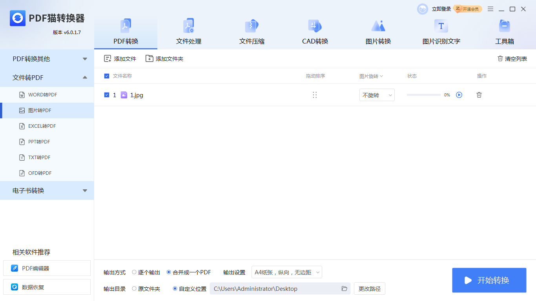Click the 操作 column header
This screenshot has width=536, height=301.
coord(482,76)
